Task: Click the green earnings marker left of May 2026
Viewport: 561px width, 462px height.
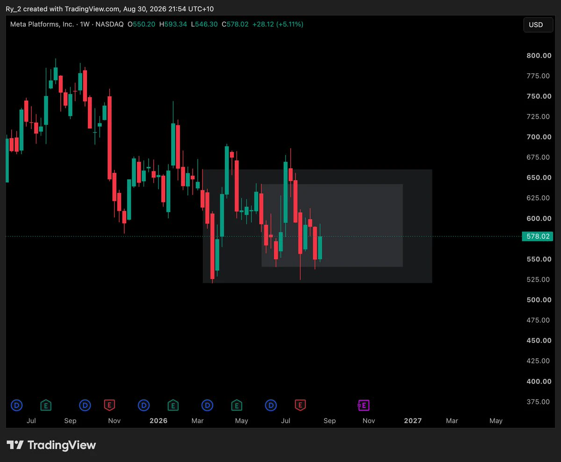Action: (x=237, y=405)
